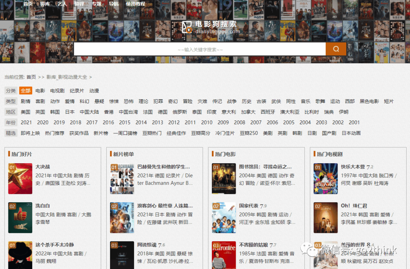Open the 导航 top navigation item
The height and width of the screenshot is (269, 410).
point(114,4)
